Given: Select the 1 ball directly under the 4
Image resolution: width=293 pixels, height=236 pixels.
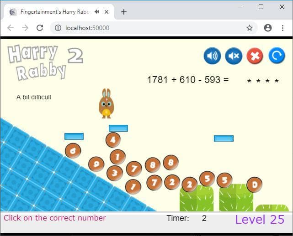Looking at the screenshot, I should (x=117, y=157).
